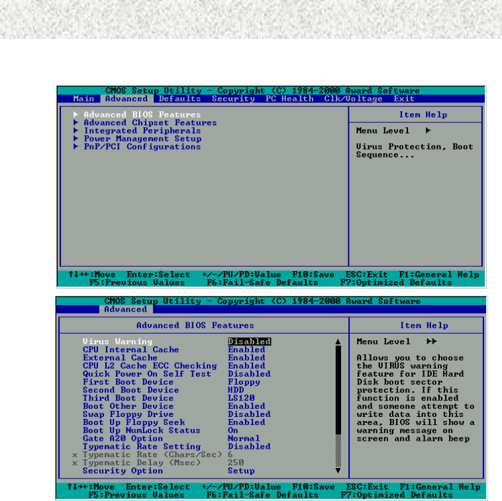Change the Floppy boot device value
Image resolution: width=502 pixels, height=501 pixels.
[x=244, y=382]
